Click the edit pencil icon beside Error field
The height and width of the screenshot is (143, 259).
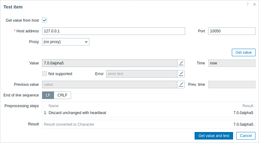[x=181, y=74]
